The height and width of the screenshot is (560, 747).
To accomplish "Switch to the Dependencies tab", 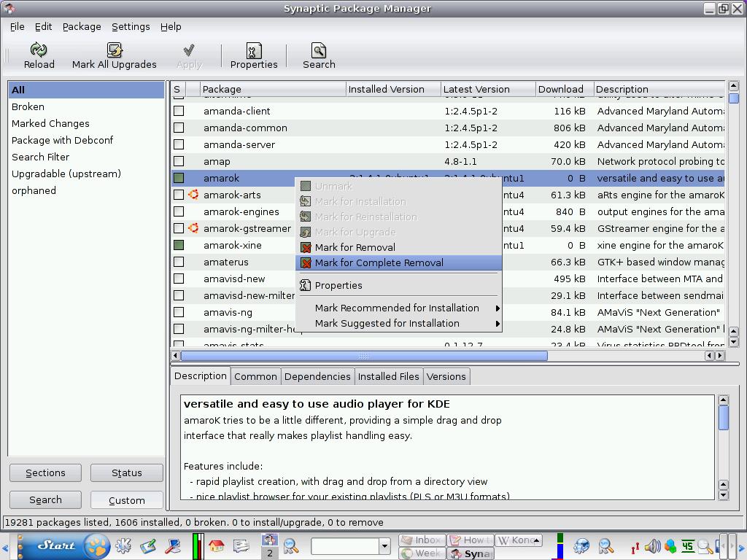I will pos(317,376).
